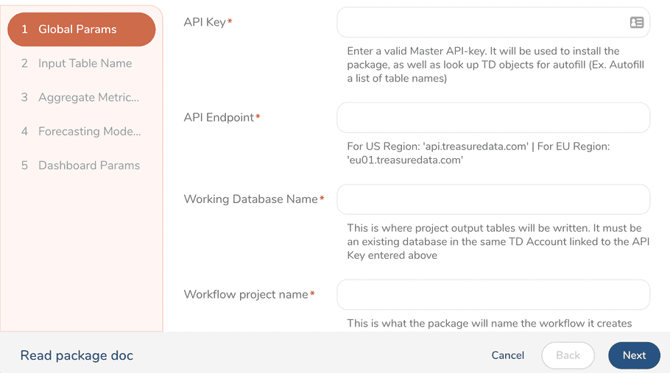Focus the API Key input field
This screenshot has height=373, width=670.
[x=493, y=22]
